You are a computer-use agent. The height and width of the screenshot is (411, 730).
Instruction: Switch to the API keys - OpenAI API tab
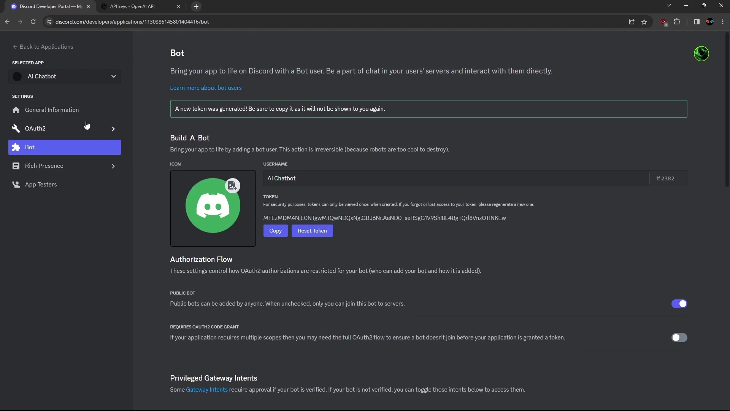point(141,6)
